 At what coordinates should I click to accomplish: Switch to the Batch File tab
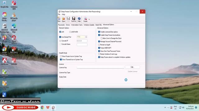click(99, 25)
